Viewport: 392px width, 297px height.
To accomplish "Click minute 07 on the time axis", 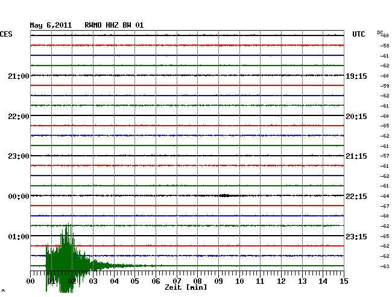I will [x=177, y=281].
